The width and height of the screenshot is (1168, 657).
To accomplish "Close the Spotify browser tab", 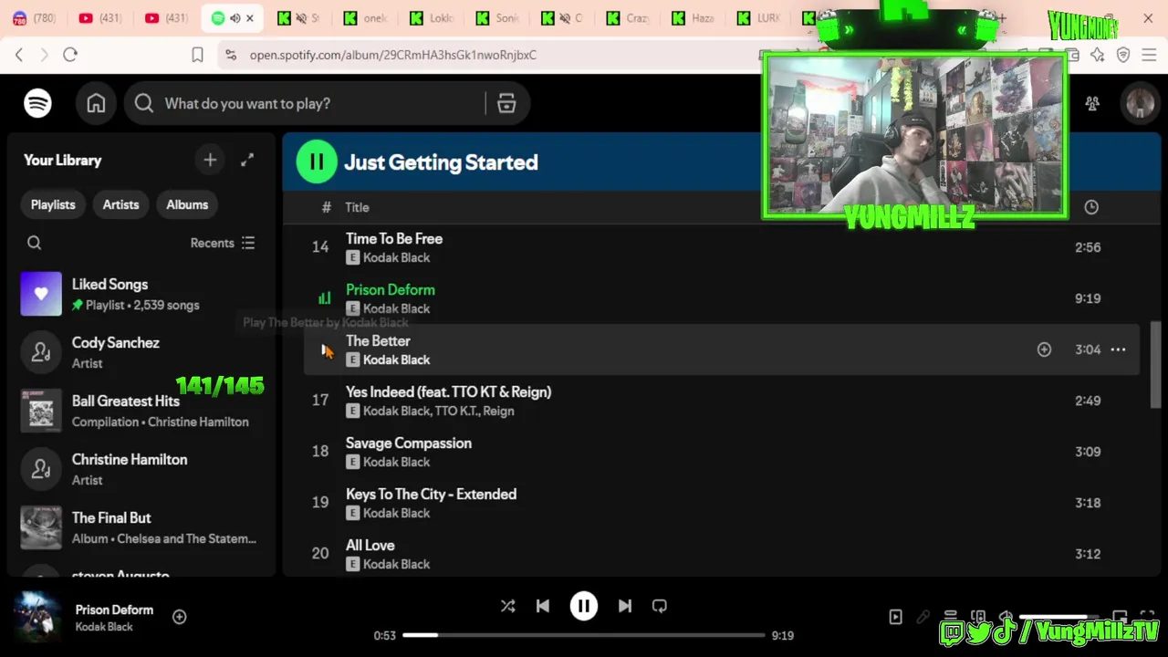I will (250, 18).
